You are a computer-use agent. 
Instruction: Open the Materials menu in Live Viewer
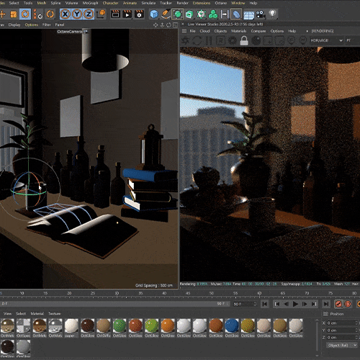pos(238,31)
